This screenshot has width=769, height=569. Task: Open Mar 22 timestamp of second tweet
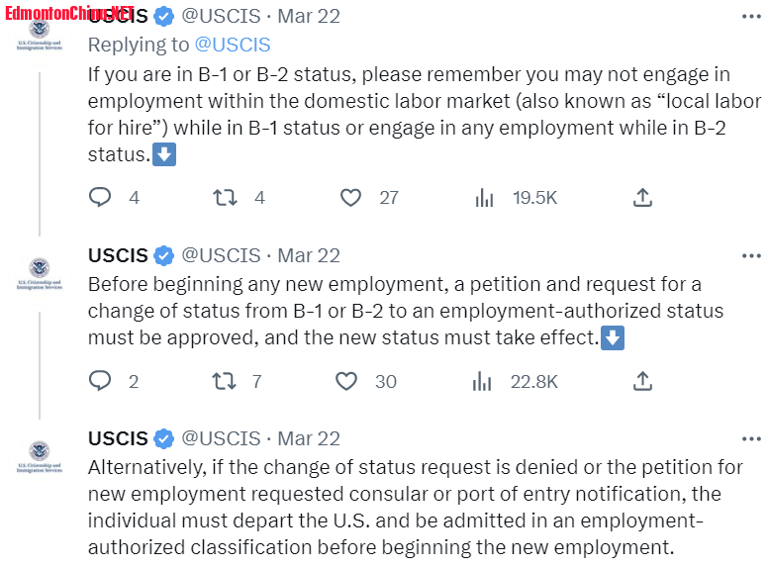309,255
